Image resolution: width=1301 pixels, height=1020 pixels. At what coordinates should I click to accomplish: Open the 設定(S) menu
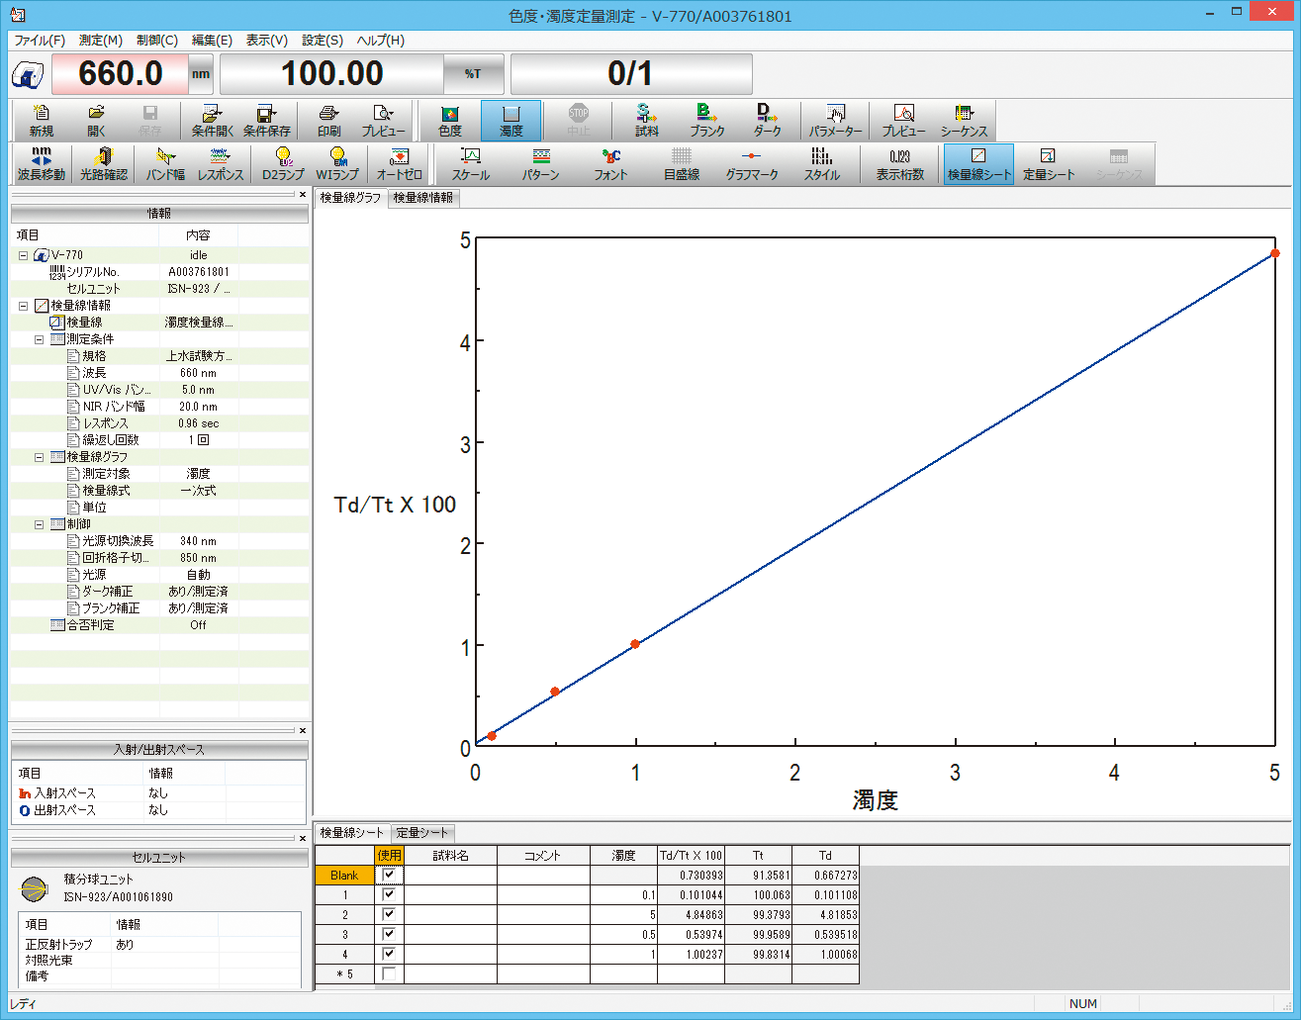click(323, 41)
